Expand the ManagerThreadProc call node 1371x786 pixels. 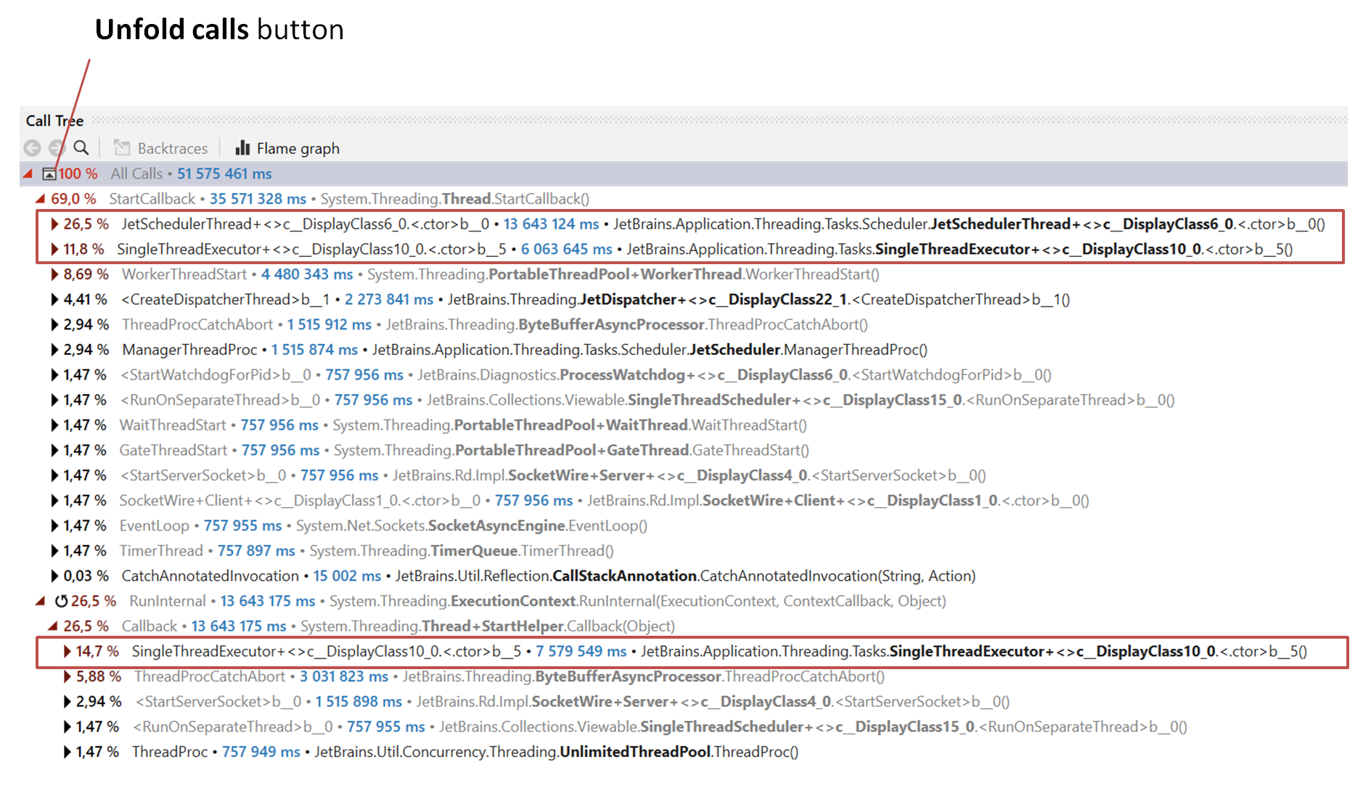(x=54, y=349)
